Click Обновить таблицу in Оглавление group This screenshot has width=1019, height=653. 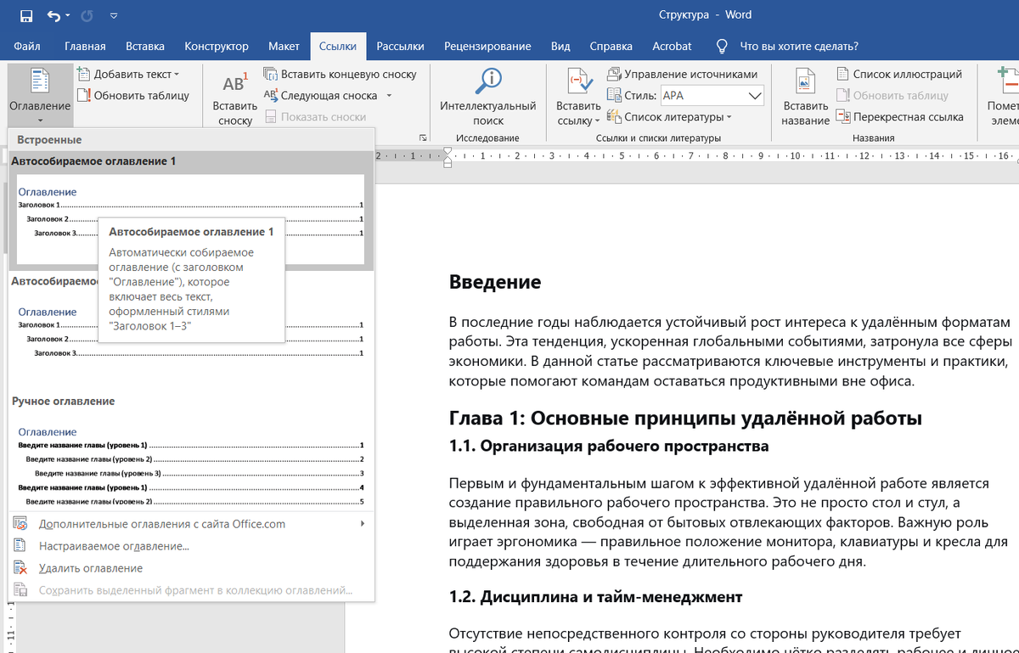(133, 95)
